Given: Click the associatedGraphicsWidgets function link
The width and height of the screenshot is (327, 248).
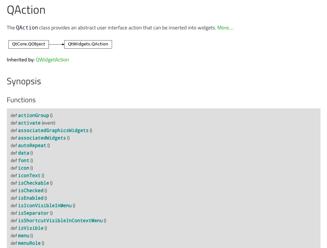Looking at the screenshot, I should [53, 130].
